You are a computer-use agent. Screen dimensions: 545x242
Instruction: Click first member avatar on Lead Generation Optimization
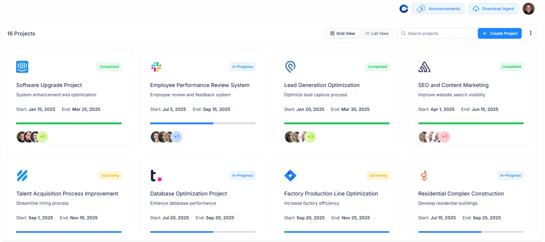coord(289,137)
